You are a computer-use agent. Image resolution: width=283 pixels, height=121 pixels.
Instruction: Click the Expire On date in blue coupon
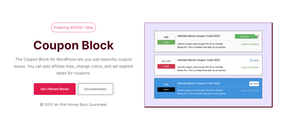point(250,91)
